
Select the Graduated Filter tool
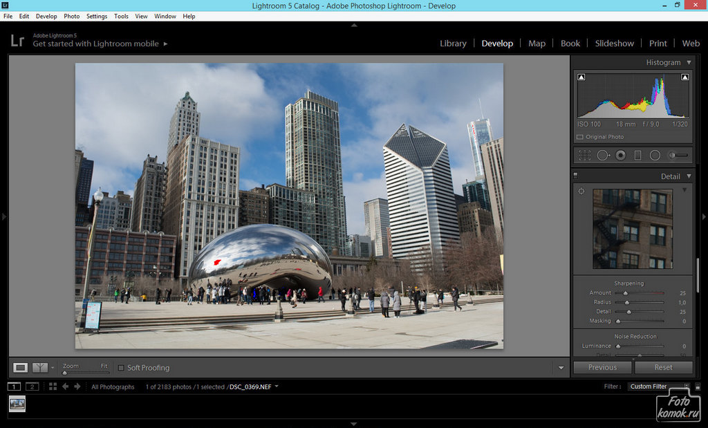click(x=637, y=156)
